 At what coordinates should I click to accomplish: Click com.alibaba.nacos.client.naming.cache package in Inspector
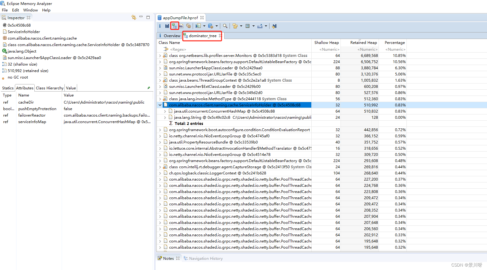(x=42, y=38)
